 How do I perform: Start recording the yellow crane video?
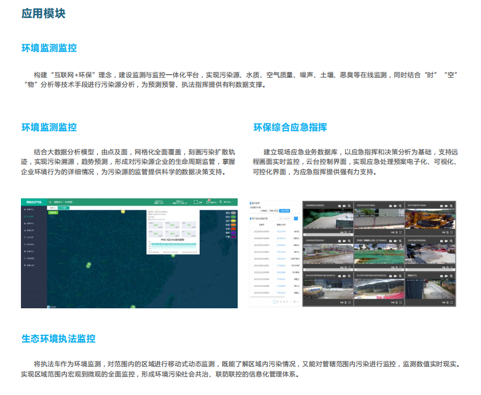[x=446, y=206]
